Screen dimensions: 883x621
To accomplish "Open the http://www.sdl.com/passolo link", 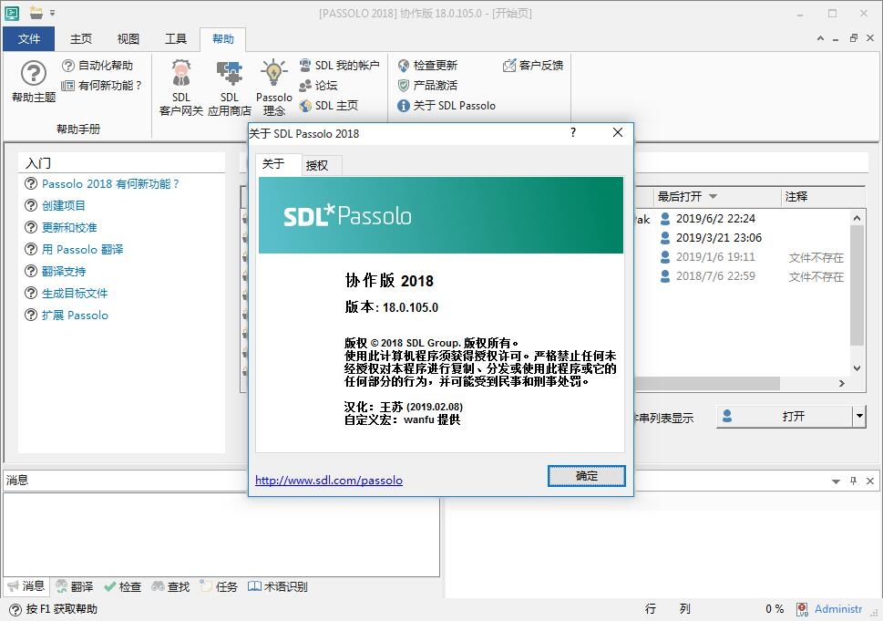I will click(329, 481).
